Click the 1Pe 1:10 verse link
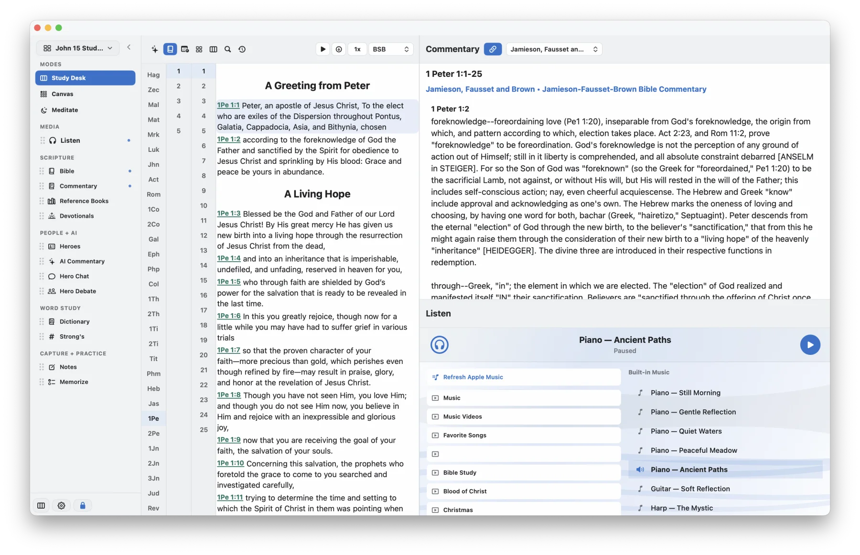The width and height of the screenshot is (860, 555). [x=231, y=463]
